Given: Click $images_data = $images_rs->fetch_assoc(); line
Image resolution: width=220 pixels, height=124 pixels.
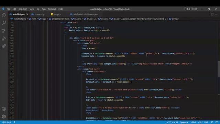Looking at the screenshot, I should [103, 56].
